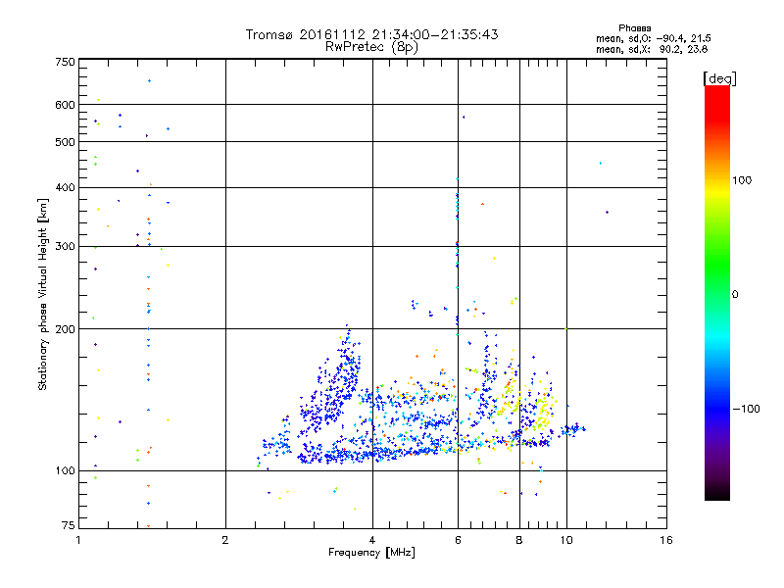Pick the black bottom end of the colorbar
Image resolution: width=784 pixels, height=588 pixels.
point(717,494)
